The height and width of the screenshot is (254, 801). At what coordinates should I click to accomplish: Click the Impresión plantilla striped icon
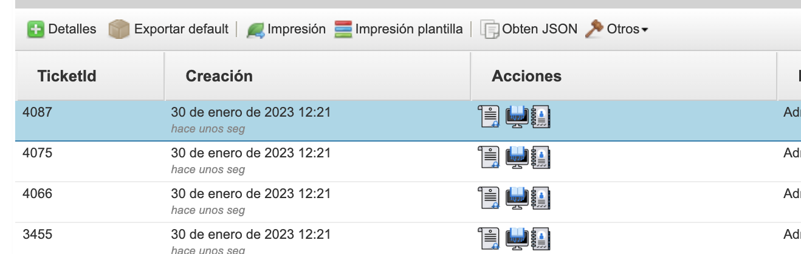[x=343, y=29]
